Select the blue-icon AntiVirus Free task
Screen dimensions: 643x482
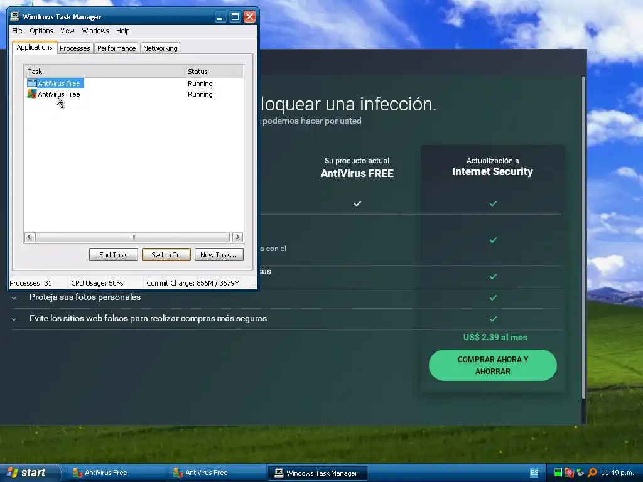click(55, 83)
